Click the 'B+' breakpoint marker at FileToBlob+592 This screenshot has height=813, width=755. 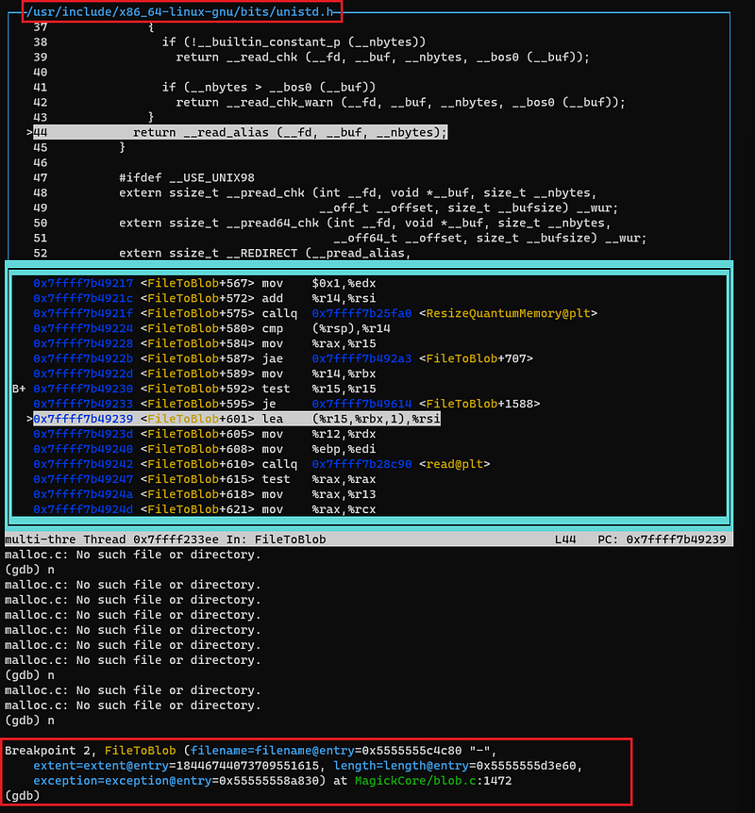click(x=19, y=389)
